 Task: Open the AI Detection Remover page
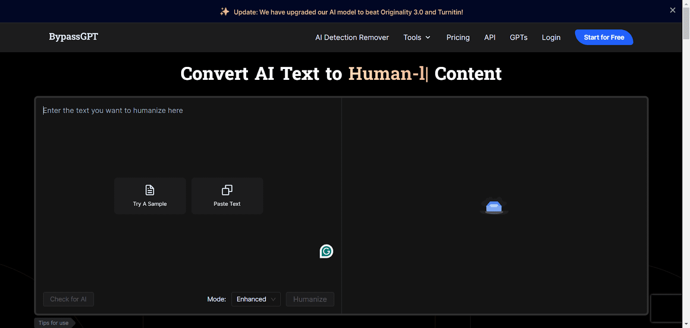352,38
